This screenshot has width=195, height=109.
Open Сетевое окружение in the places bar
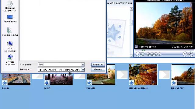point(10,60)
